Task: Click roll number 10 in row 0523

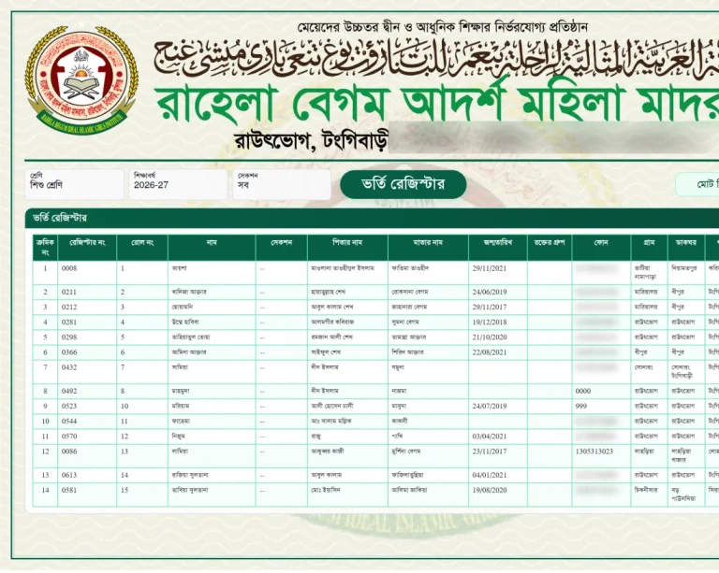Action: click(125, 407)
